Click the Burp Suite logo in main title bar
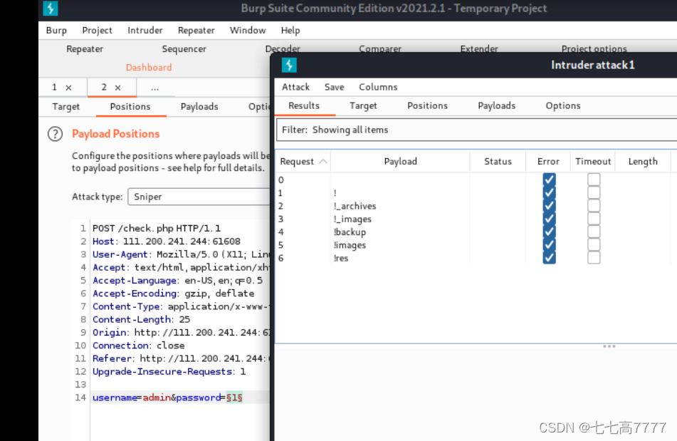This screenshot has width=677, height=441. pos(51,9)
